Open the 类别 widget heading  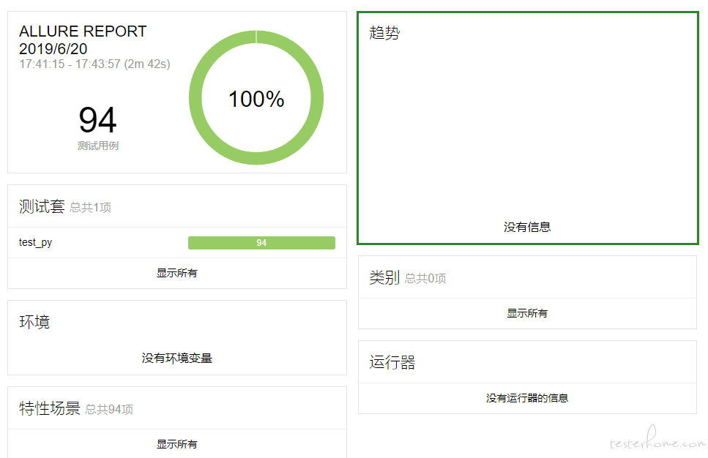point(384,277)
